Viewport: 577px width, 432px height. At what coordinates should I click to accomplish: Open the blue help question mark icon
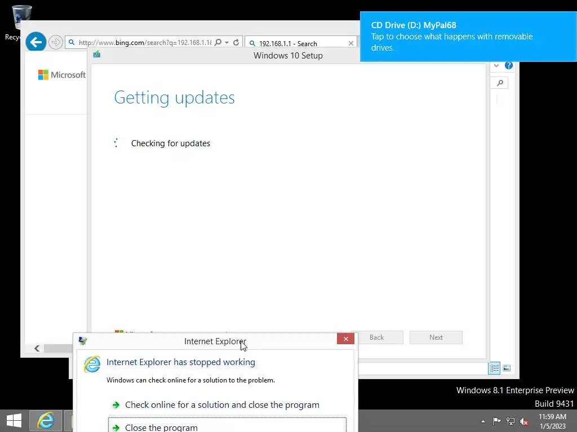pos(509,65)
